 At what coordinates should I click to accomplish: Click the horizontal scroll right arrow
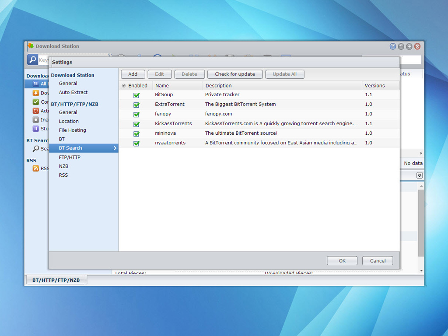coord(421,153)
